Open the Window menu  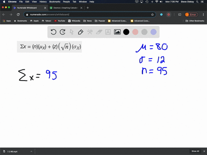tap(83, 2)
